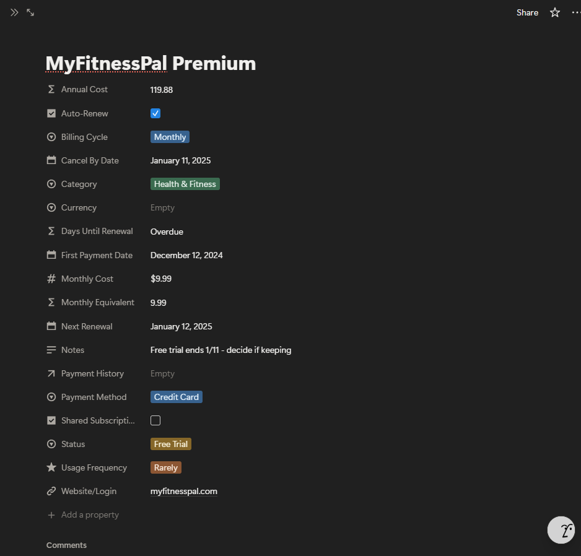Viewport: 581px width, 556px height.
Task: Open the Monthly Equivalent property menu
Action: pos(97,302)
